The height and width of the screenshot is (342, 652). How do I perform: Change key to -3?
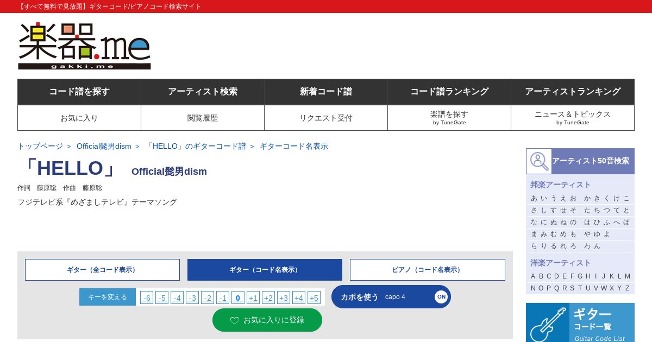pyautogui.click(x=192, y=297)
